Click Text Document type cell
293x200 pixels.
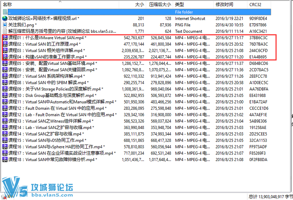pos(188,31)
